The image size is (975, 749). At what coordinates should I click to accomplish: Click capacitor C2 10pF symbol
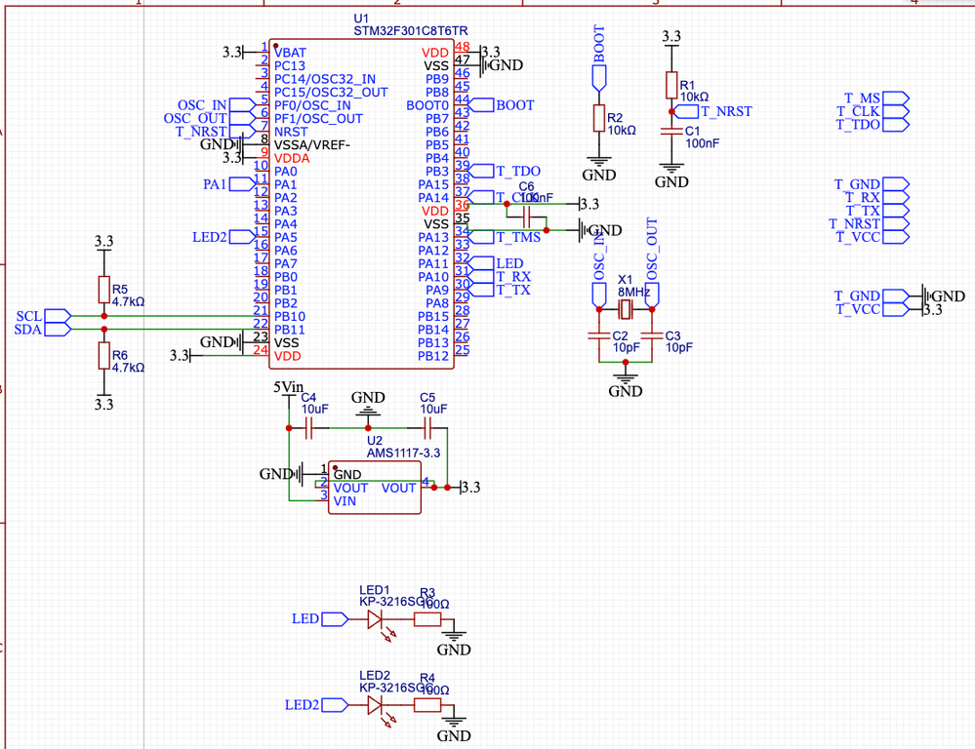pos(599,335)
